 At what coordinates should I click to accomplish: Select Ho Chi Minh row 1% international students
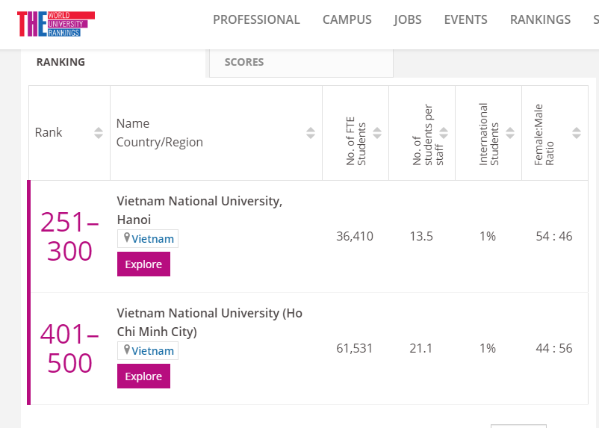488,349
